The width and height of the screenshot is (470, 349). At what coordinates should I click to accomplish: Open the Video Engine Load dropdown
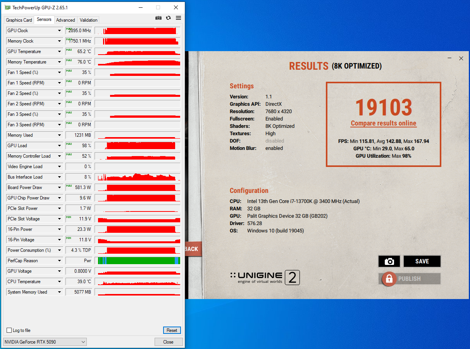[x=59, y=167]
